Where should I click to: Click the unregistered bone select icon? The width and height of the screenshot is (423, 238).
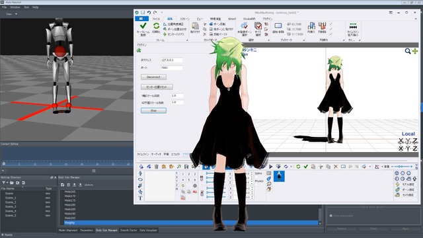click(245, 26)
